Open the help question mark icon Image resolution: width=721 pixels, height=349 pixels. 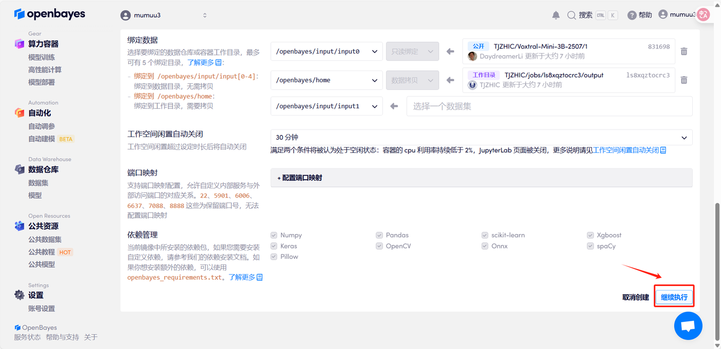[x=632, y=15]
